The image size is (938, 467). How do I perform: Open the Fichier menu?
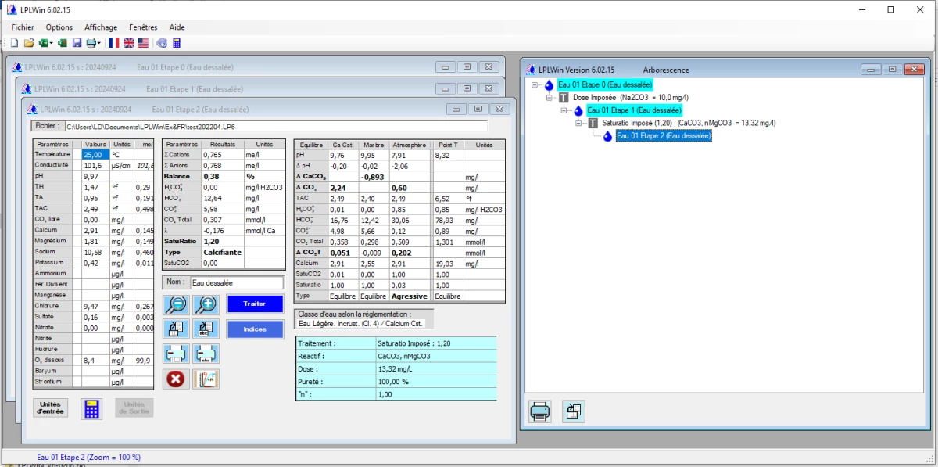23,27
